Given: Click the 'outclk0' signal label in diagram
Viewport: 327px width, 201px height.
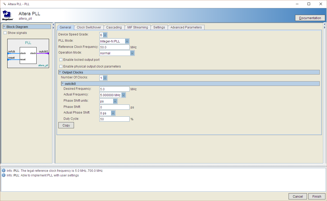Looking at the screenshot, I should point(44,51).
